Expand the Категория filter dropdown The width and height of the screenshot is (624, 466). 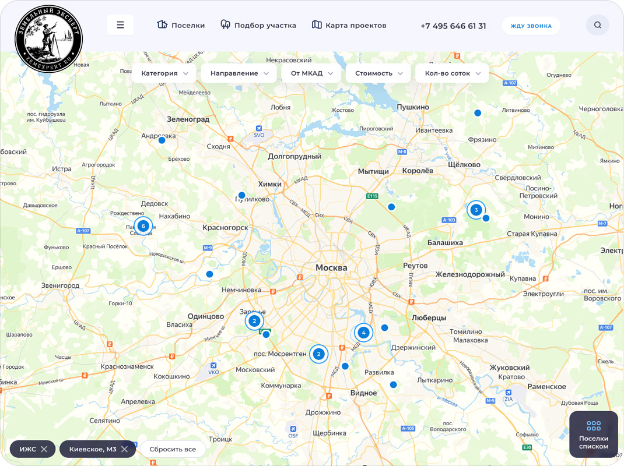(164, 73)
